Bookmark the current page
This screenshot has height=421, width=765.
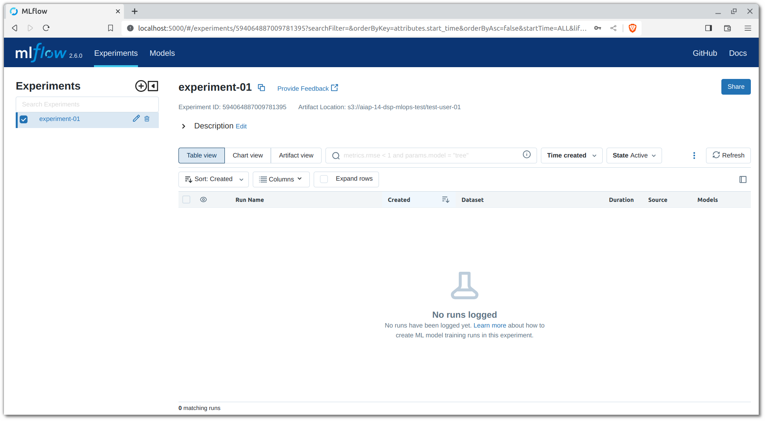pyautogui.click(x=110, y=28)
